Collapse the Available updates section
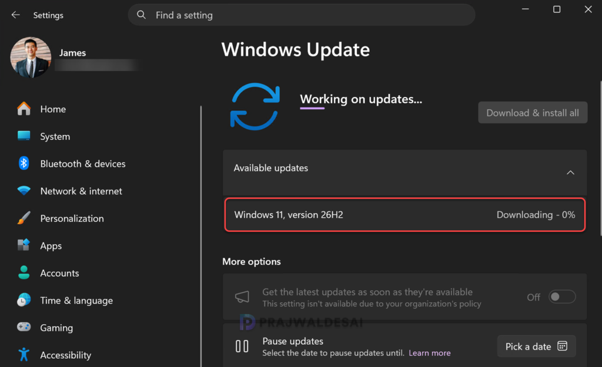This screenshot has height=367, width=602. pyautogui.click(x=570, y=173)
